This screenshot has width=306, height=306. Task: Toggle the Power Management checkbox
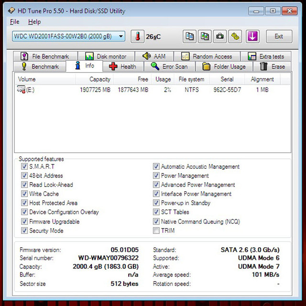(x=156, y=175)
